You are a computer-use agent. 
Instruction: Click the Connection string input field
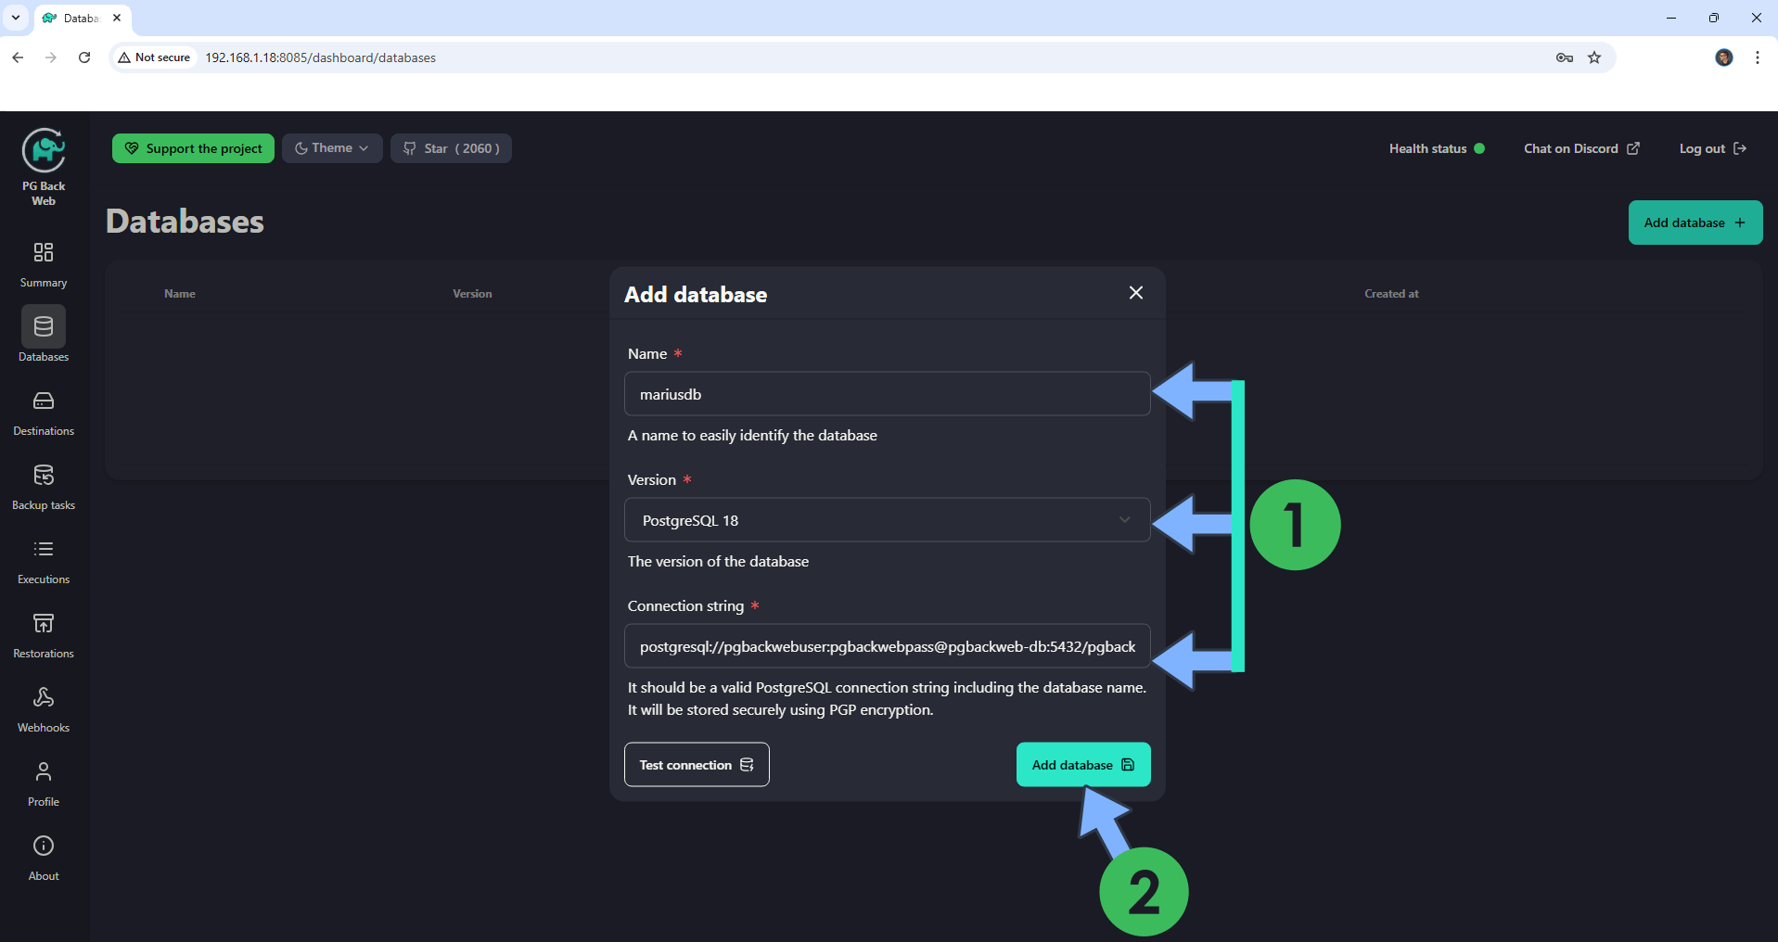(x=887, y=646)
